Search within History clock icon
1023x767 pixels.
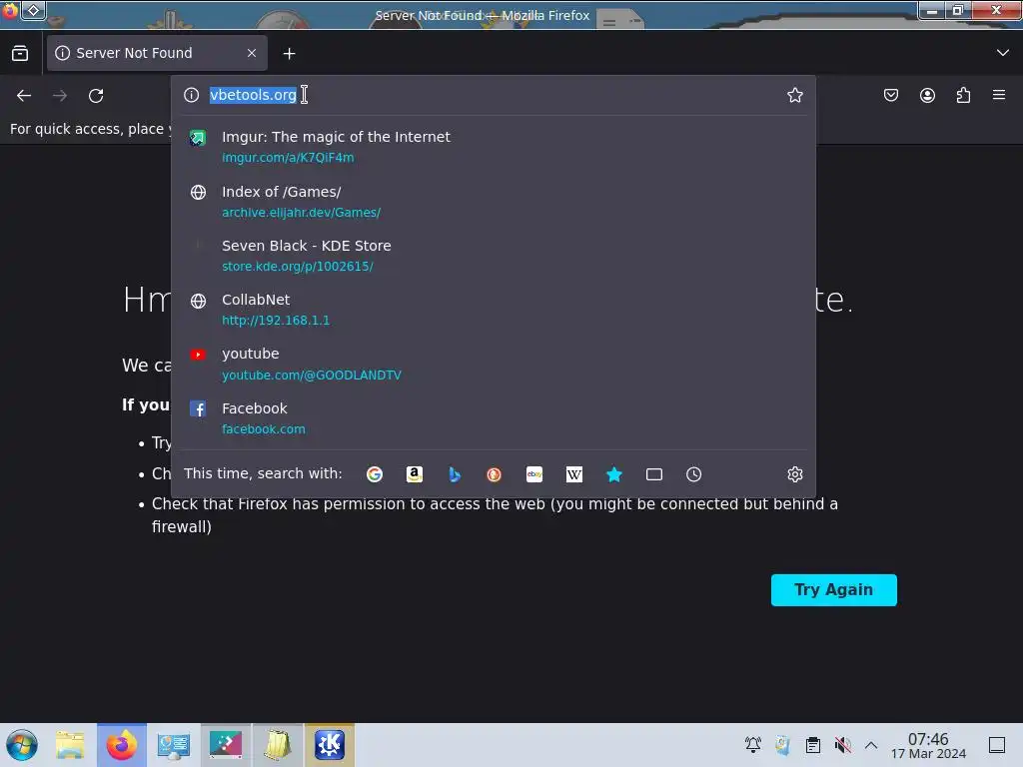tap(693, 474)
